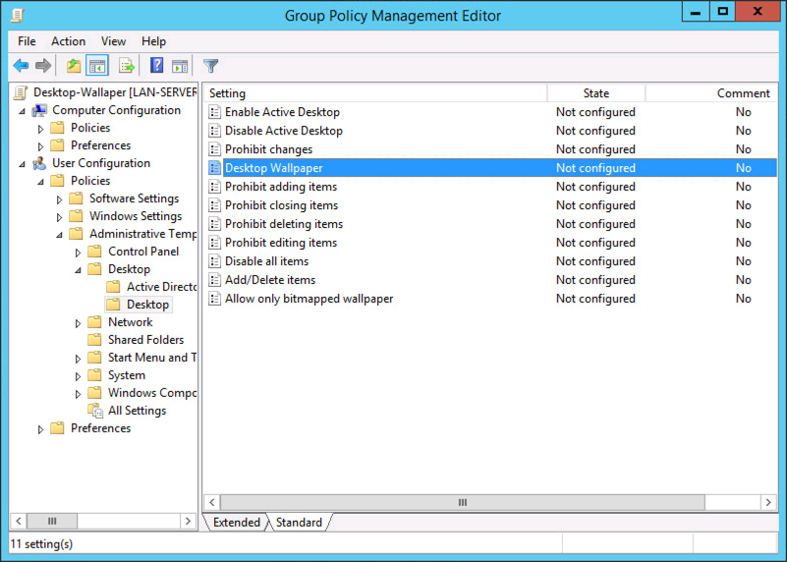Open the Help question mark icon
This screenshot has height=562, width=787.
[156, 65]
